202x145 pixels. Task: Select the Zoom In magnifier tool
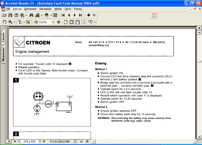[10, 22]
